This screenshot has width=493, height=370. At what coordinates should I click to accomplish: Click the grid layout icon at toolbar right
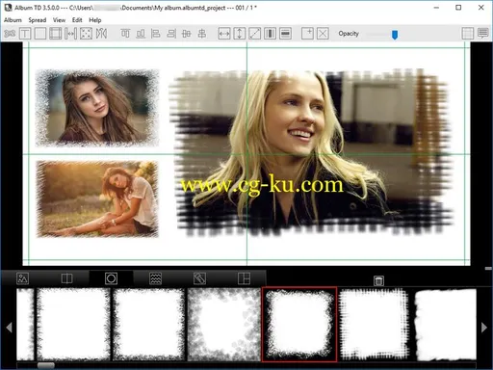coord(468,34)
